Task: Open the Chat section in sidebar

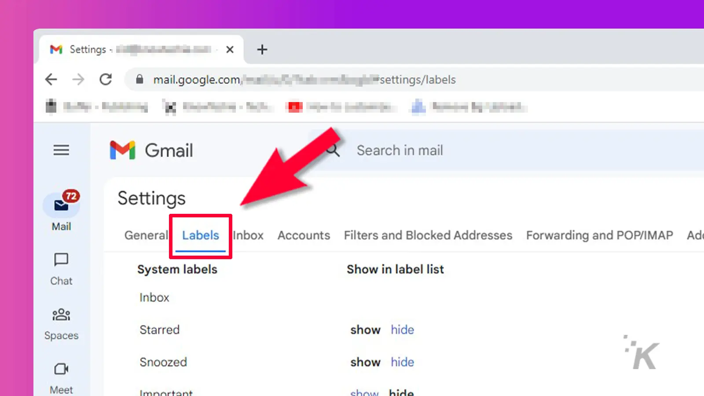Action: (61, 269)
